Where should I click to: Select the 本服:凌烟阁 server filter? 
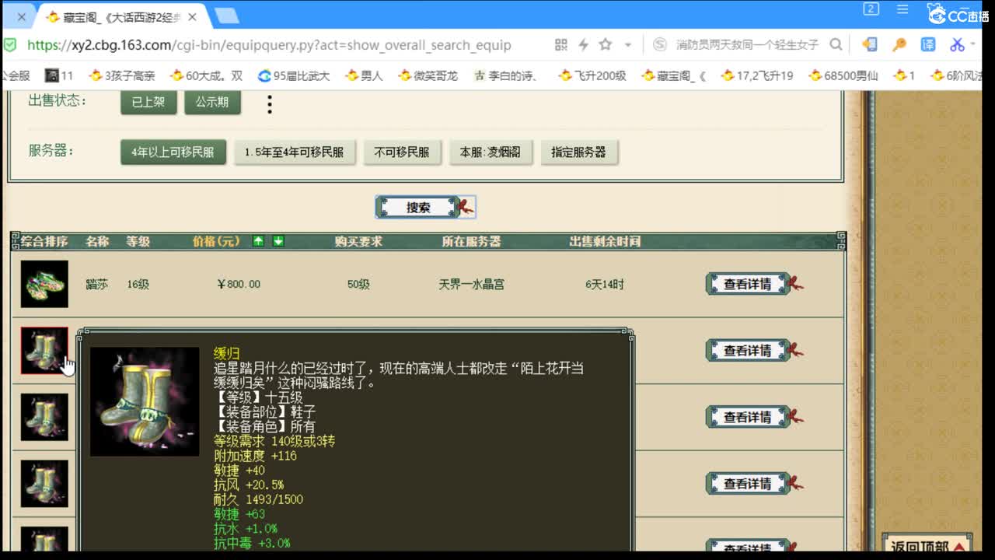[491, 152]
